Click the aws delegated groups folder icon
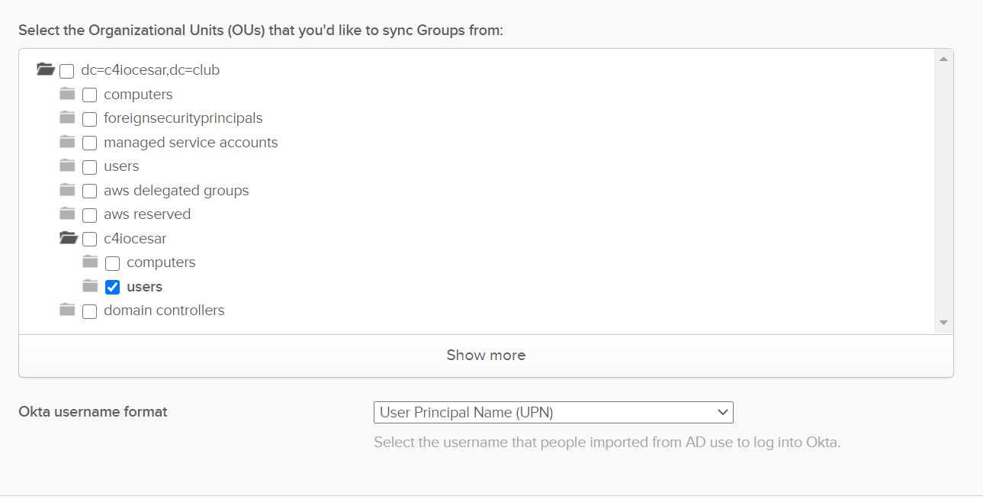983x499 pixels. click(68, 190)
